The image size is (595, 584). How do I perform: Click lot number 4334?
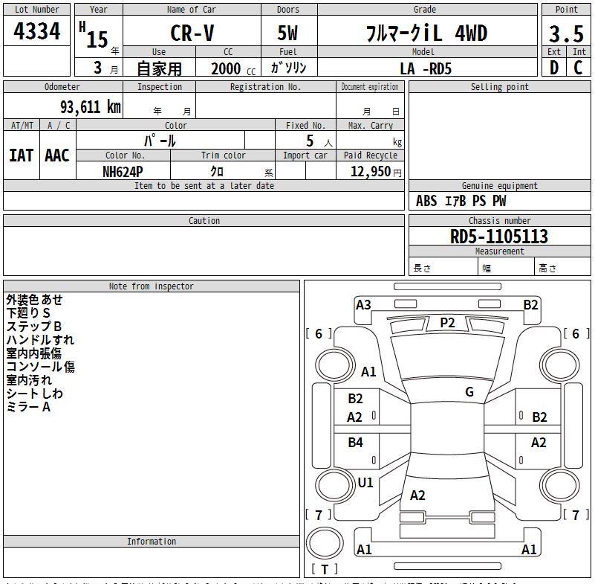[37, 33]
